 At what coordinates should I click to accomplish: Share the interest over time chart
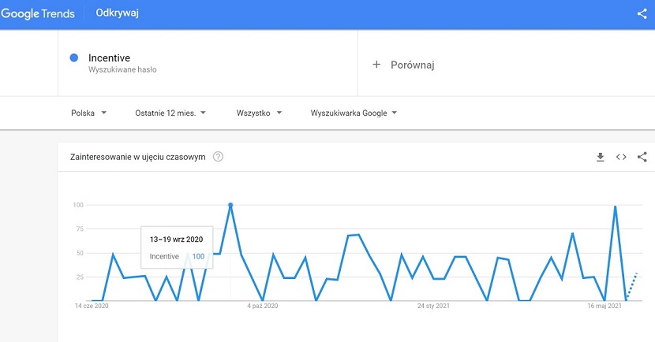[x=642, y=157]
